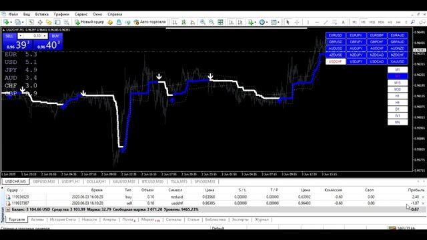
Task: Select the vertical line drawing tool
Action: 308,22
